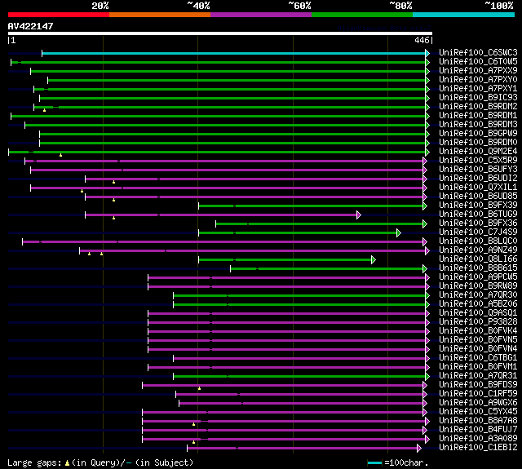Image resolution: width=522 pixels, height=469 pixels.
Task: Open the UniRef100_C6T0W5 hit label
Action: click(x=478, y=61)
